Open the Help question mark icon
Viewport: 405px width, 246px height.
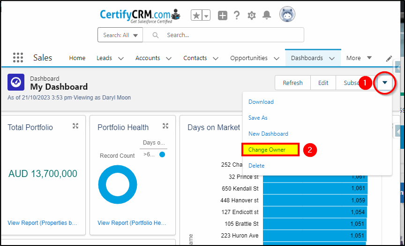click(x=237, y=15)
